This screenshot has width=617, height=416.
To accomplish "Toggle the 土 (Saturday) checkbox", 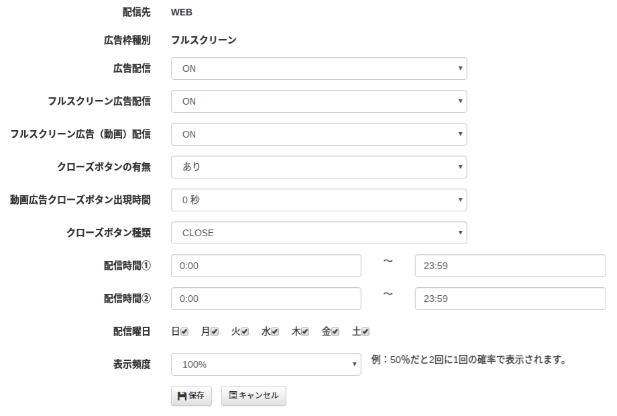I will coord(366,331).
